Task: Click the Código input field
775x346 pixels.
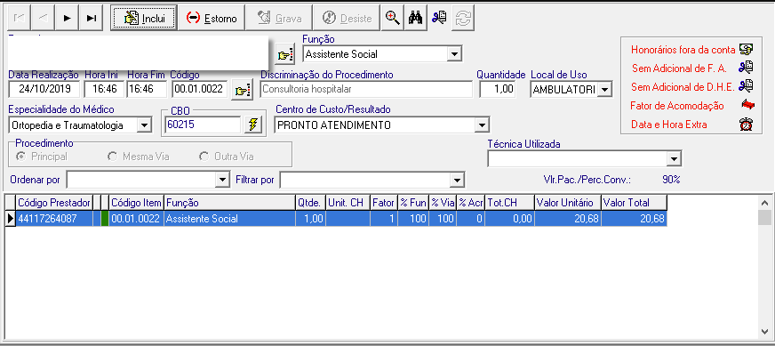Action: coord(200,90)
